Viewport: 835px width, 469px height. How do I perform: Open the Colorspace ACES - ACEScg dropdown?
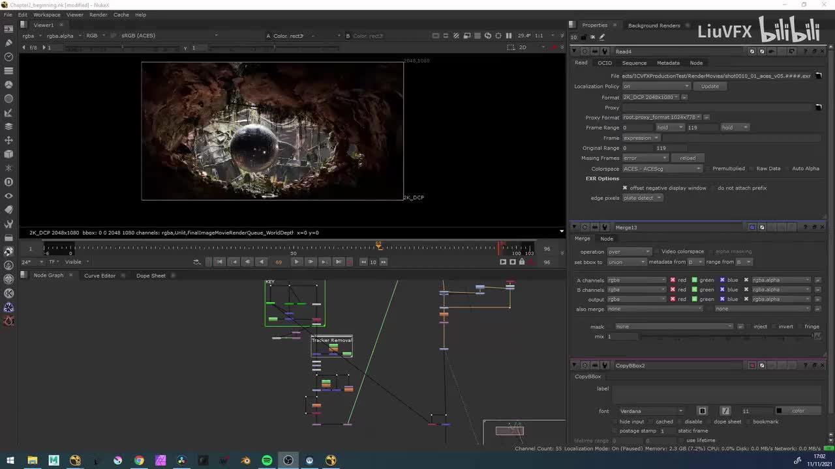pos(662,169)
